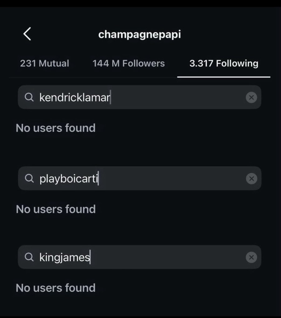The image size is (281, 318).
Task: Click magnifier icon beside kingjames
Action: [x=29, y=257]
